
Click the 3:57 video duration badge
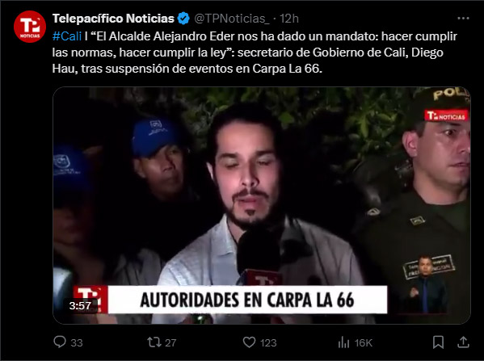coord(80,305)
